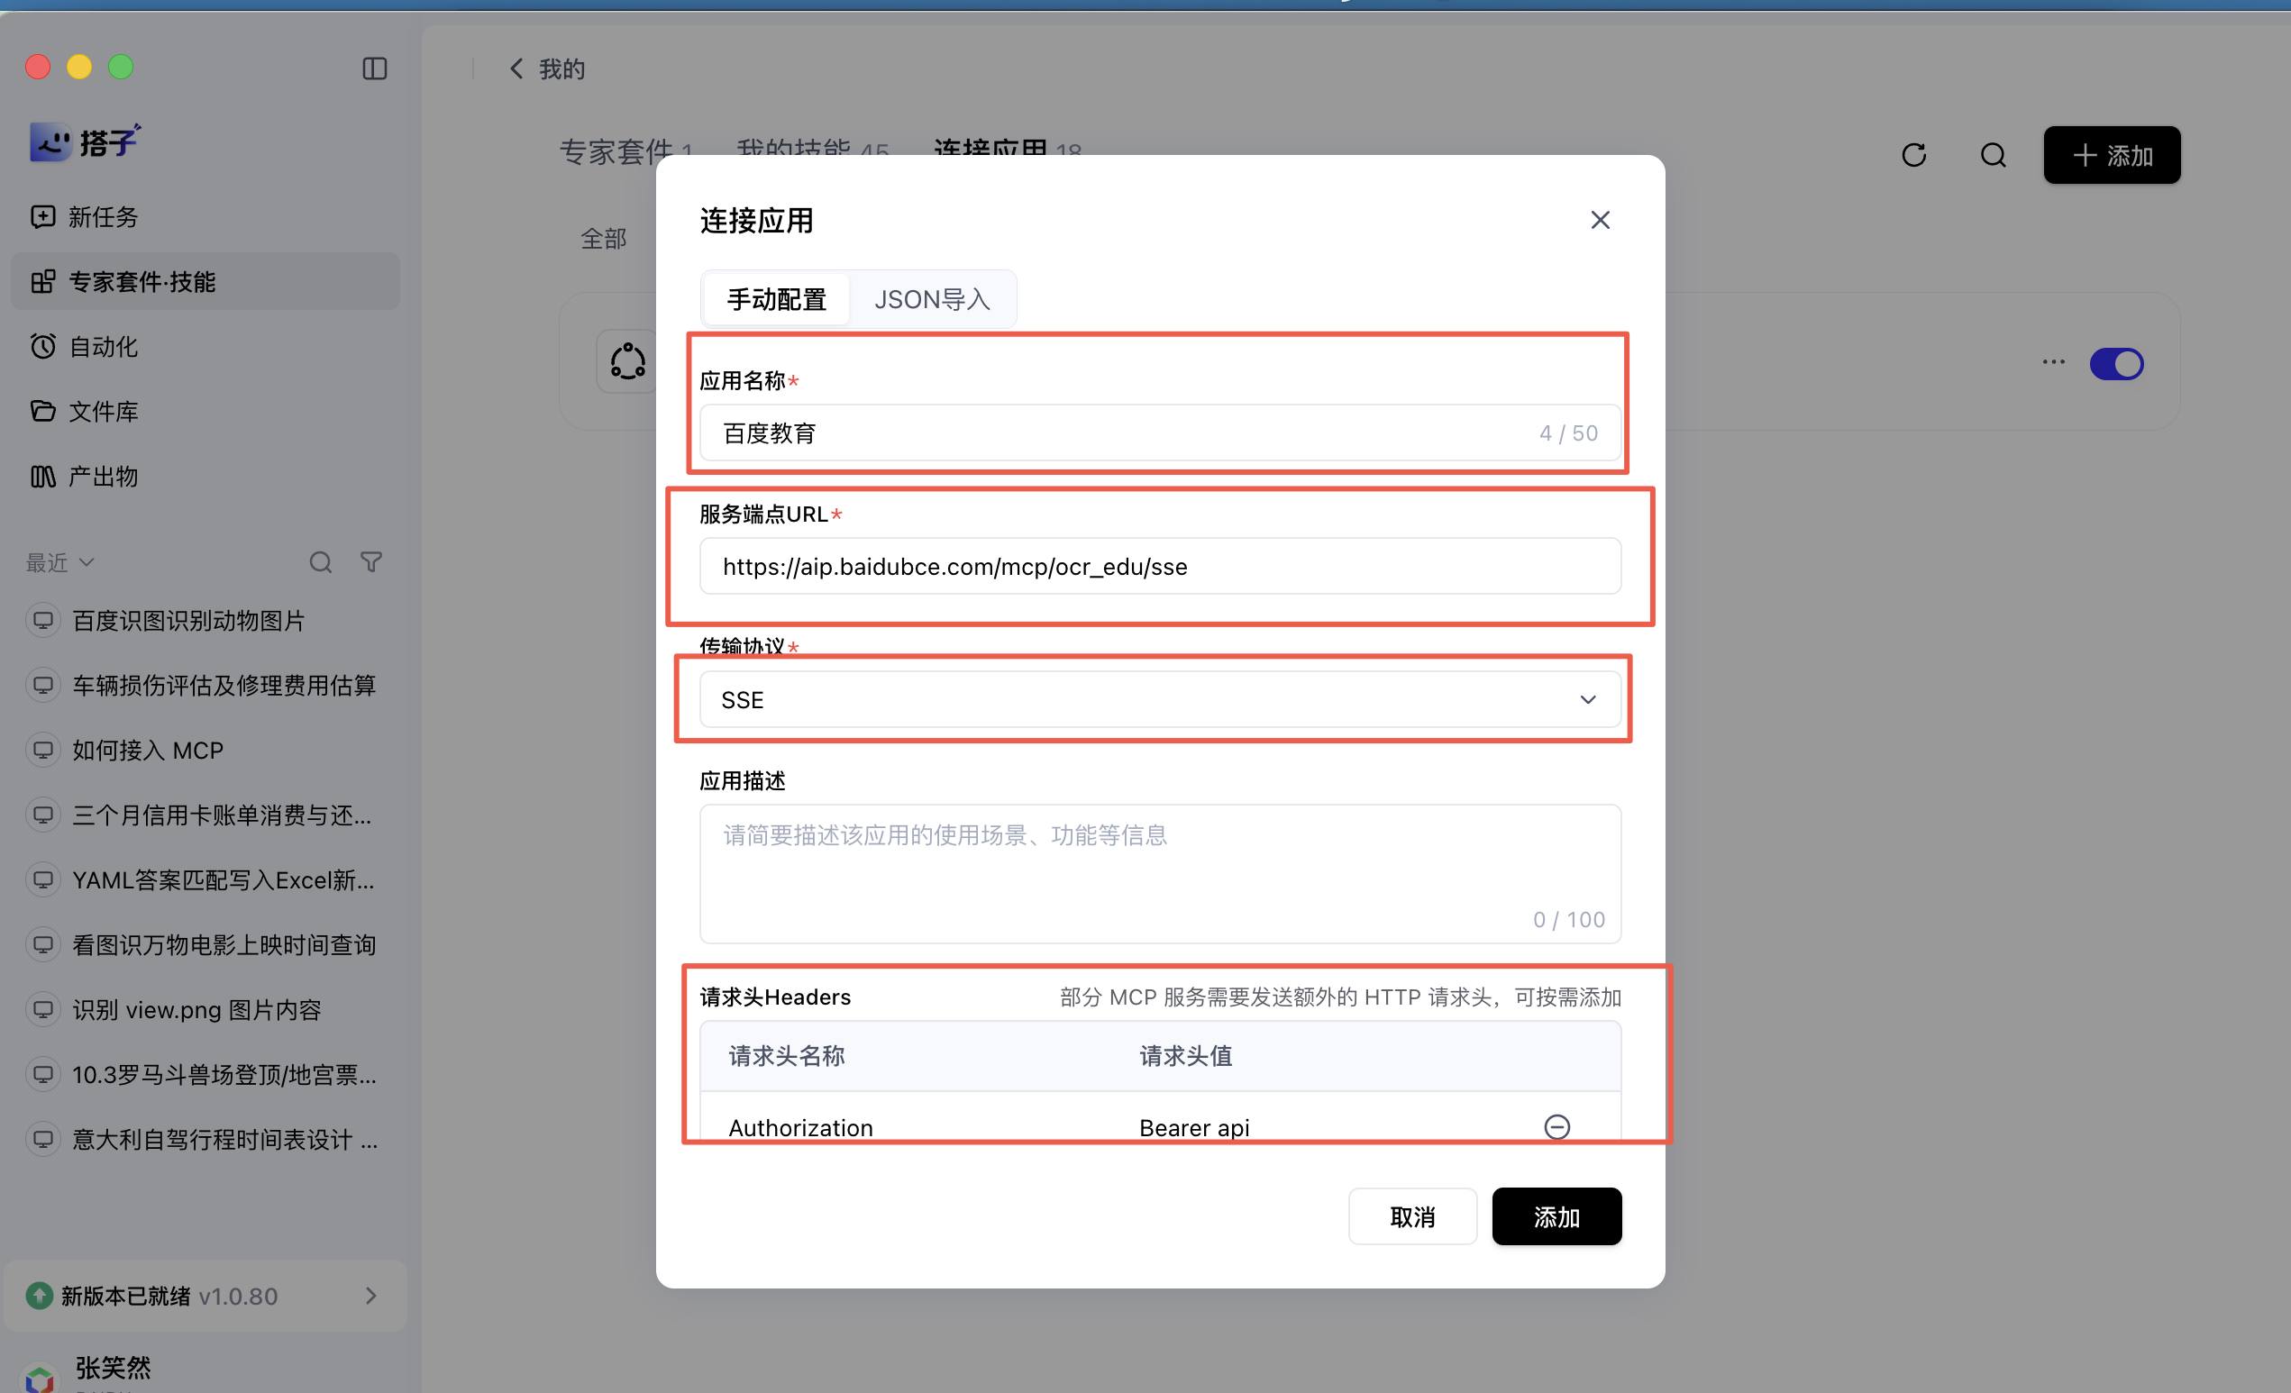The width and height of the screenshot is (2291, 1393).
Task: Confirm with the black 添加 dialog button
Action: point(1556,1216)
